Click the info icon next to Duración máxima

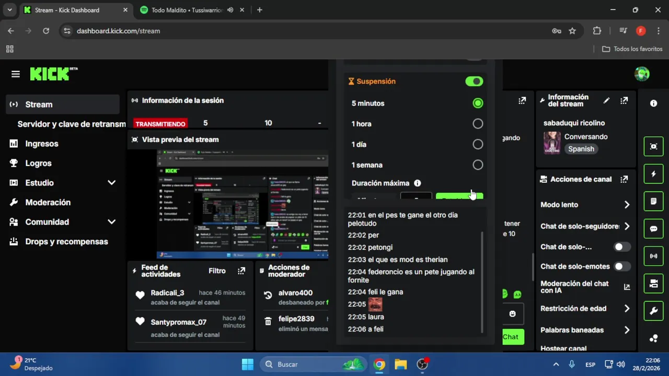(x=418, y=183)
